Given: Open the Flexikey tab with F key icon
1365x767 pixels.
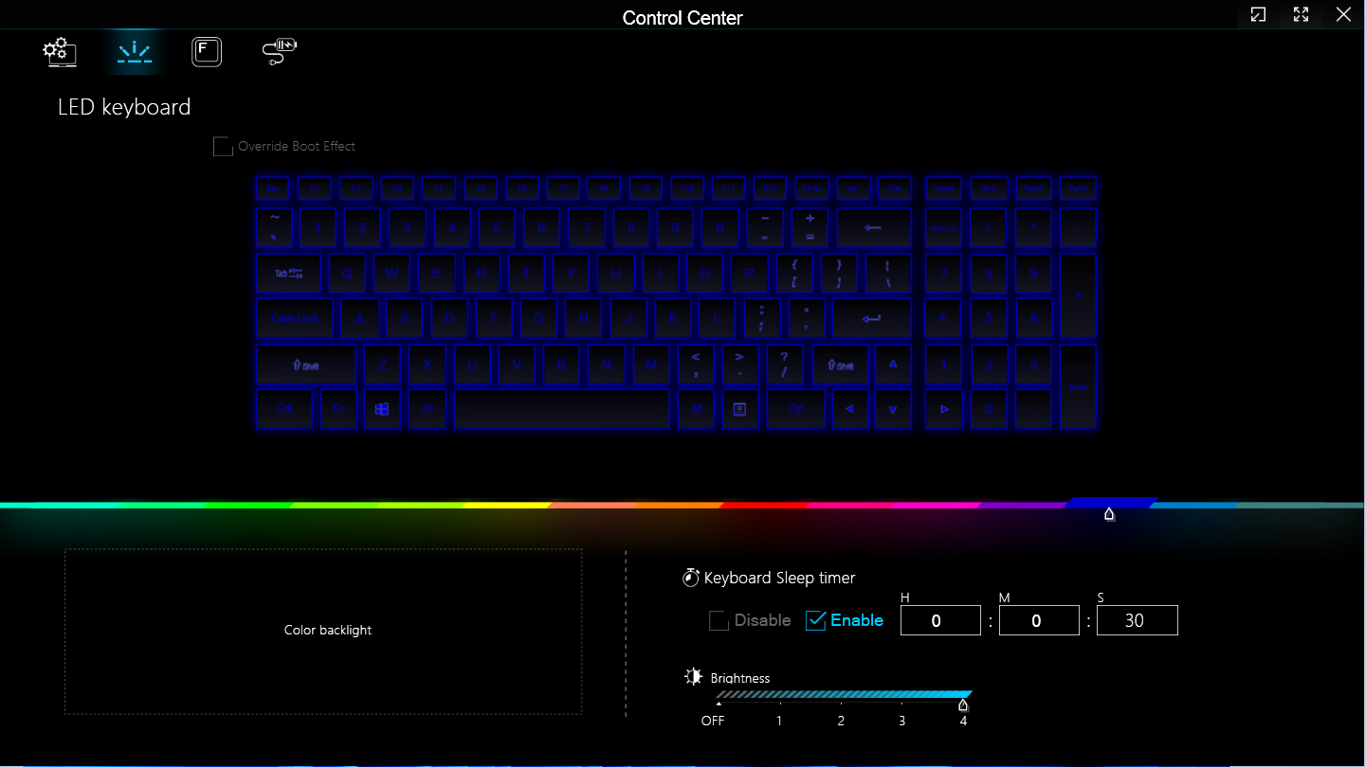Looking at the screenshot, I should point(207,51).
